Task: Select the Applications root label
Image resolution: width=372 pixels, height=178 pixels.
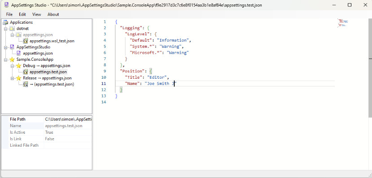Action: 22,22
